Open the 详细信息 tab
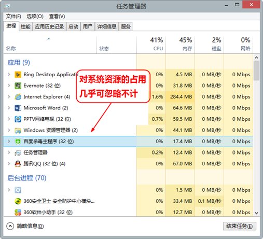Image resolution: width=263 pixels, height=239 pixels. tap(107, 26)
